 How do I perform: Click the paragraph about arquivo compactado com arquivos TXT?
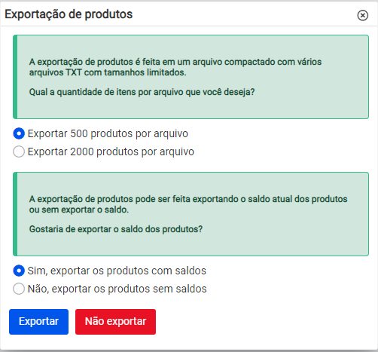(x=175, y=67)
